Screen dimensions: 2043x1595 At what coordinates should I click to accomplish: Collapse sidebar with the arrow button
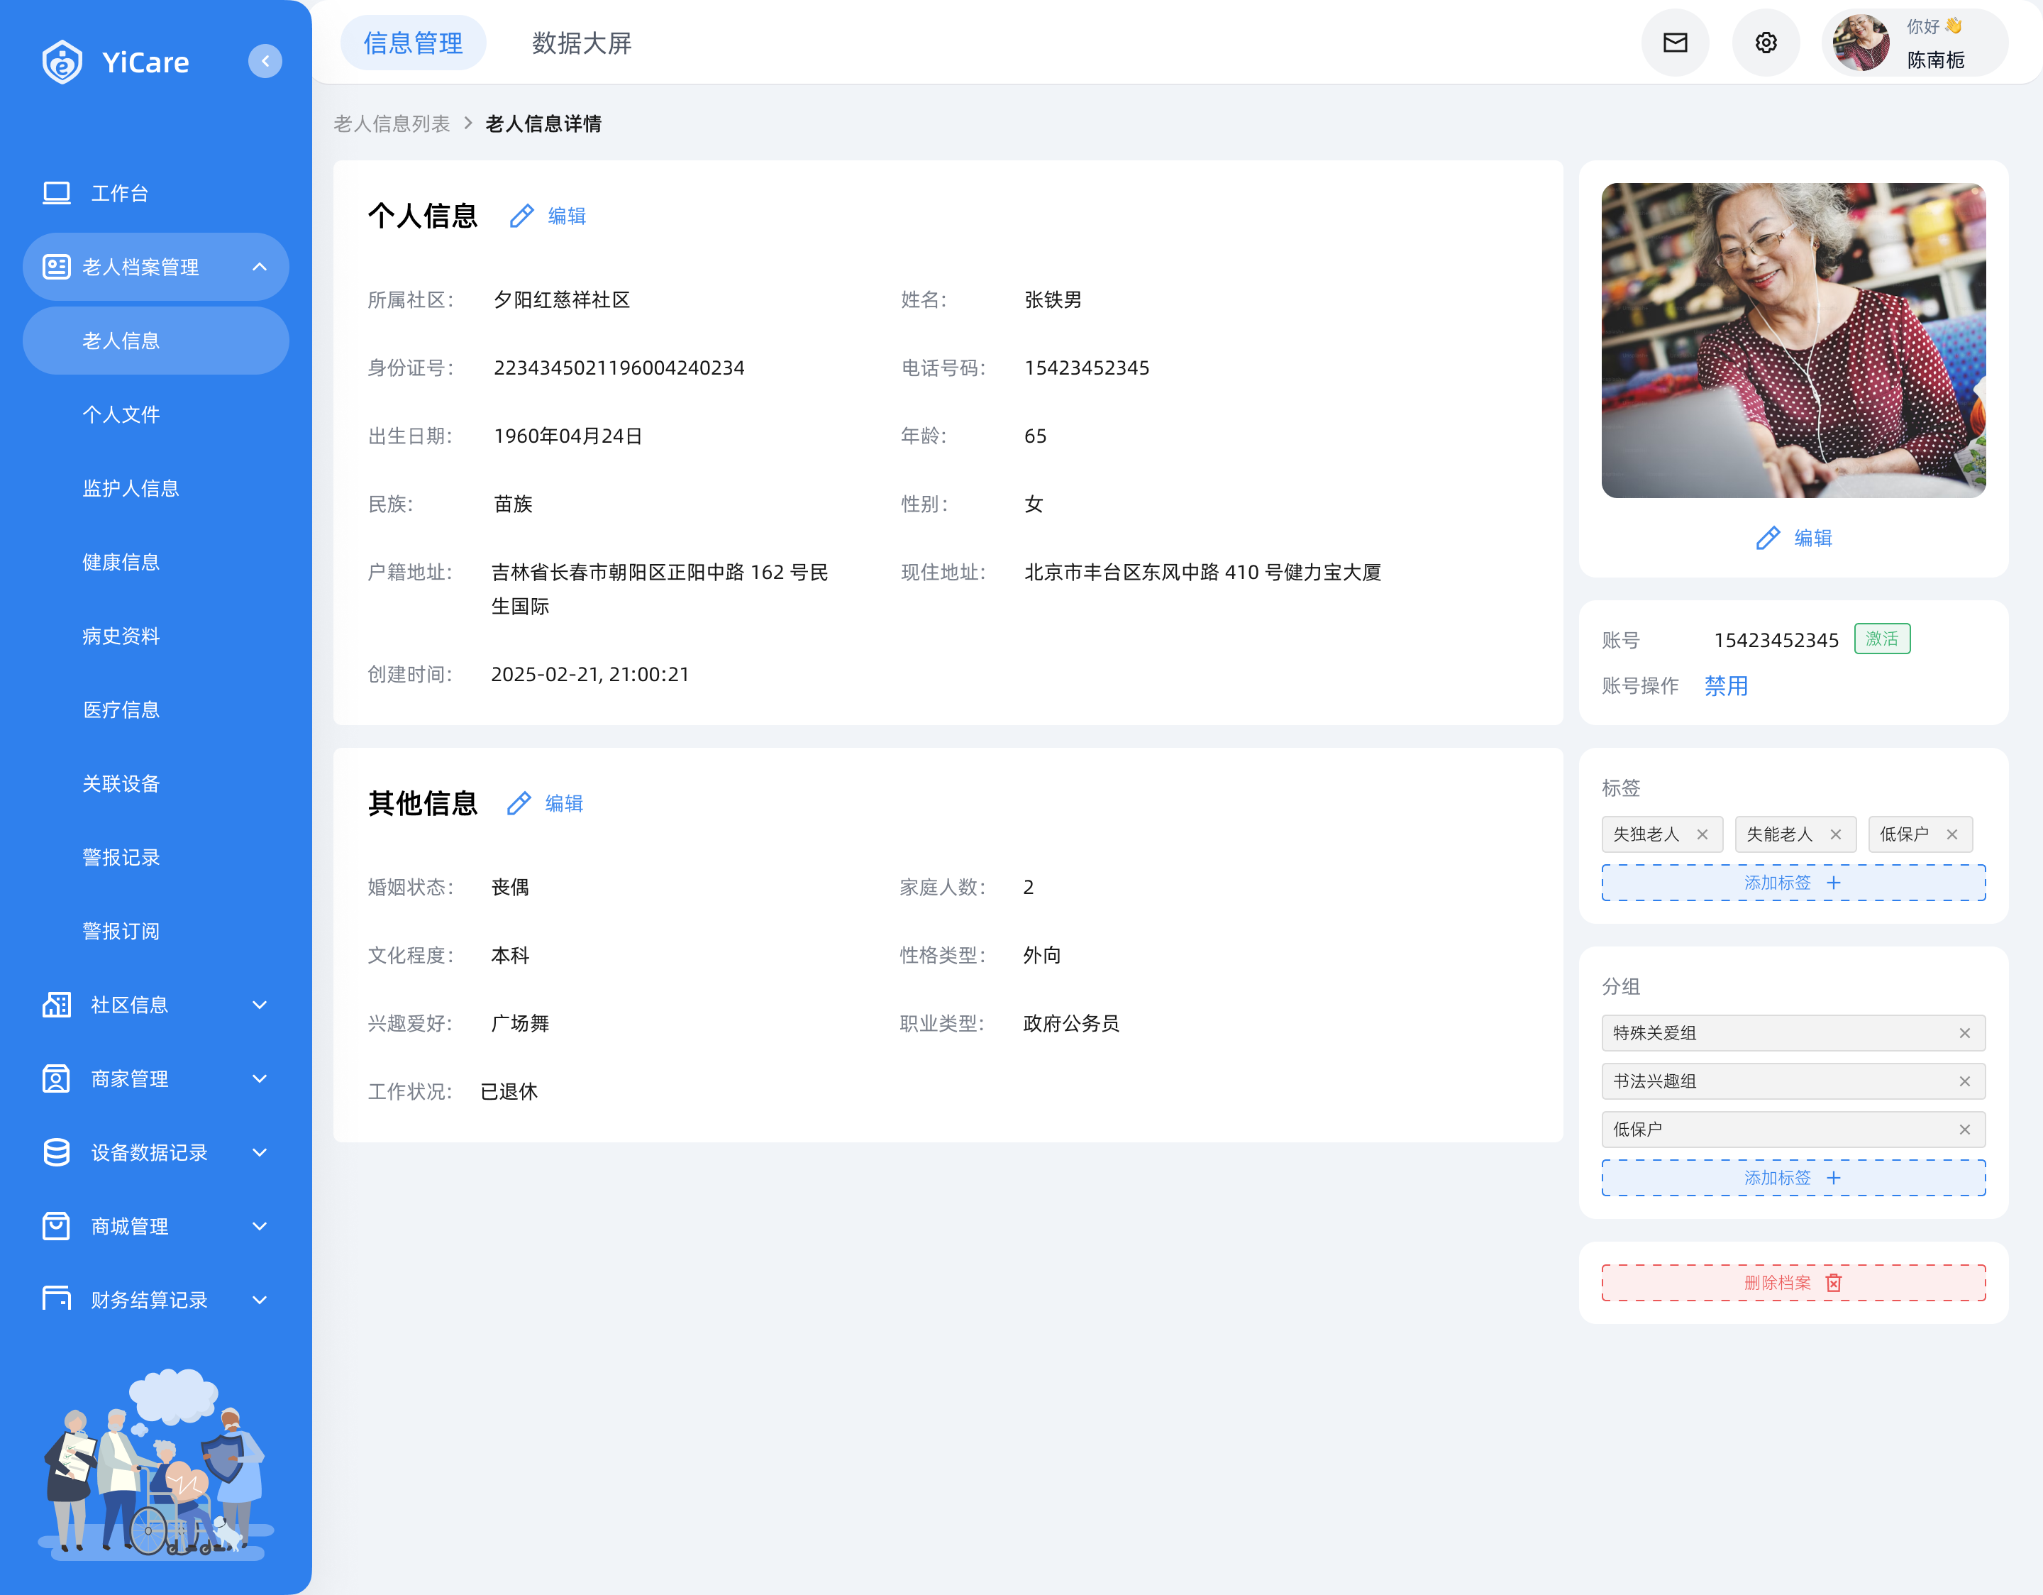click(266, 62)
